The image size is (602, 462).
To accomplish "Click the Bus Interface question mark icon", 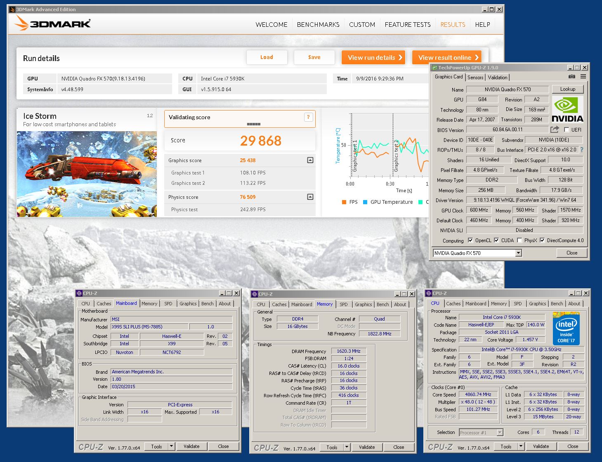I will tap(582, 150).
